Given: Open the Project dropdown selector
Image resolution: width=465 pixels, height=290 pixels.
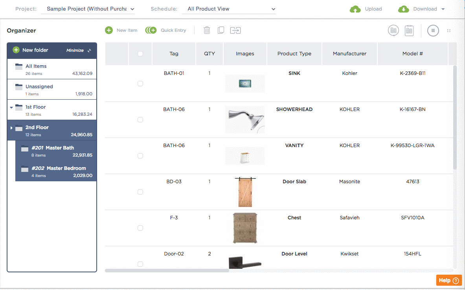Looking at the screenshot, I should 88,9.
